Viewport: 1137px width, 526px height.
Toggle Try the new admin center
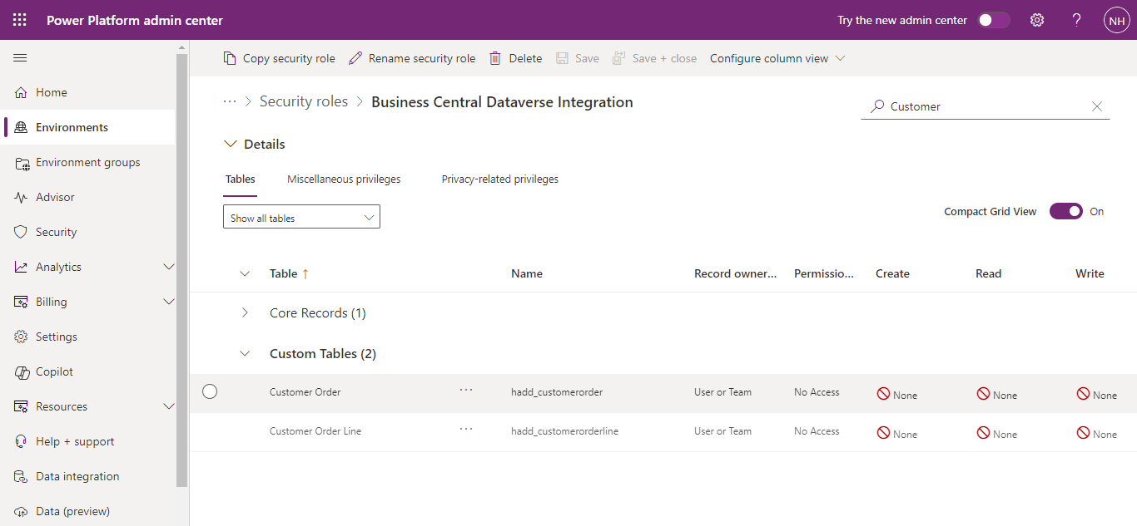[994, 20]
